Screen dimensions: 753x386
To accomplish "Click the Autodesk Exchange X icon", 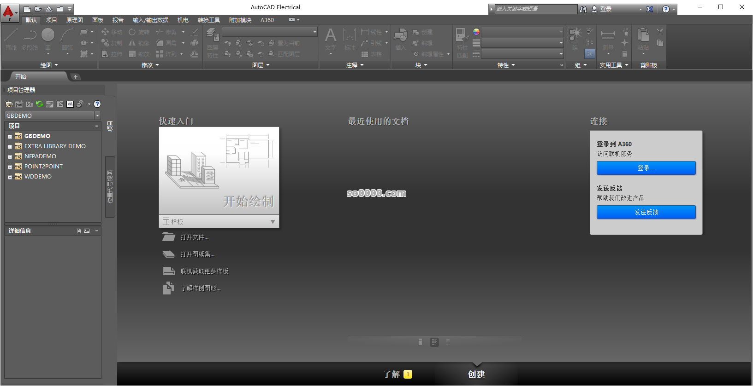I will [x=650, y=9].
